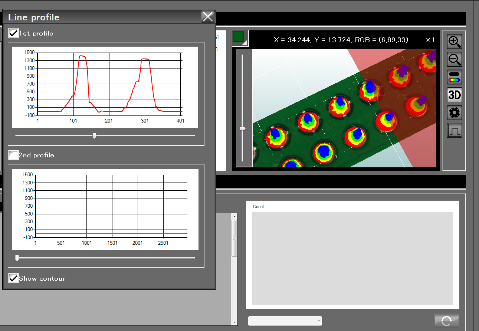Enable the 2nd profile checkbox
479x331 pixels.
14,155
